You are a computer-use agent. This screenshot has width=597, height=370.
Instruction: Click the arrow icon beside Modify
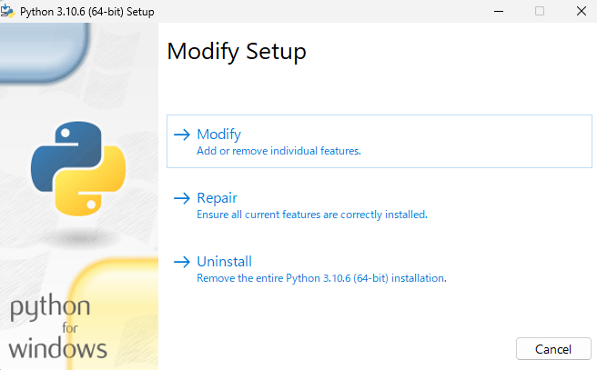(x=181, y=135)
